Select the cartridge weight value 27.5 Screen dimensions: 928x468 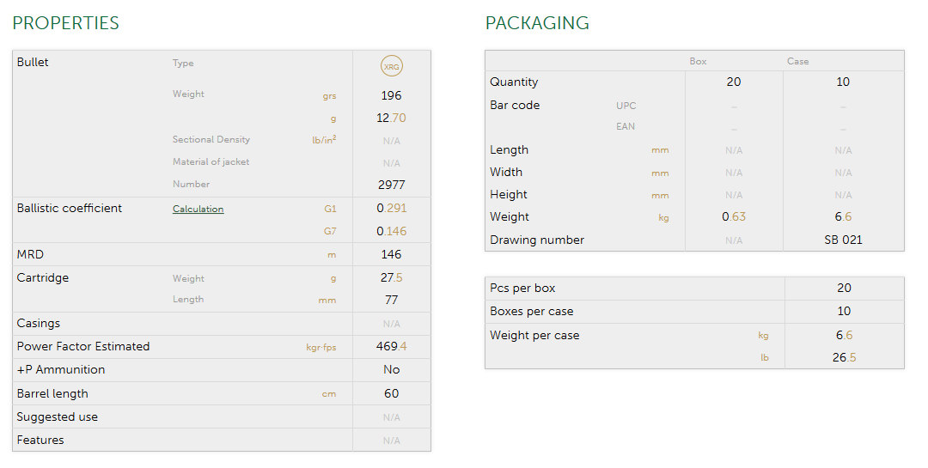pos(391,278)
